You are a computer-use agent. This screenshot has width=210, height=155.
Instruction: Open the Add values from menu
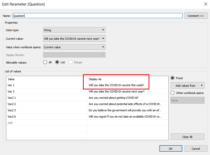pos(187,86)
